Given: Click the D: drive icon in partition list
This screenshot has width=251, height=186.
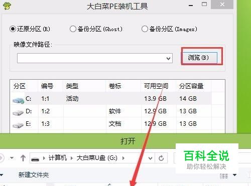Looking at the screenshot, I should [x=18, y=112].
